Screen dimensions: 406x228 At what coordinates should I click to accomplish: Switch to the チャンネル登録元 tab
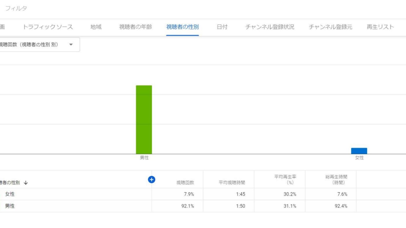coord(330,27)
